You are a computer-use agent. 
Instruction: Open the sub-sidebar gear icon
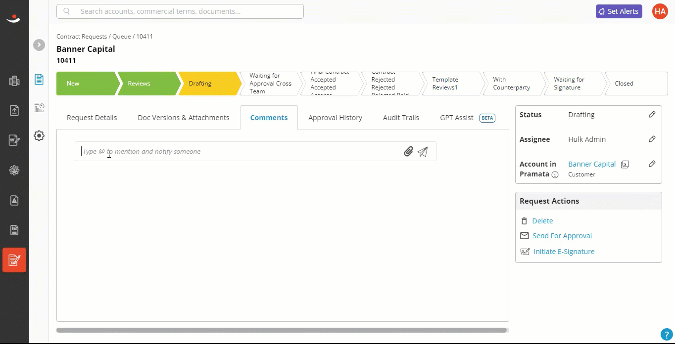39,135
